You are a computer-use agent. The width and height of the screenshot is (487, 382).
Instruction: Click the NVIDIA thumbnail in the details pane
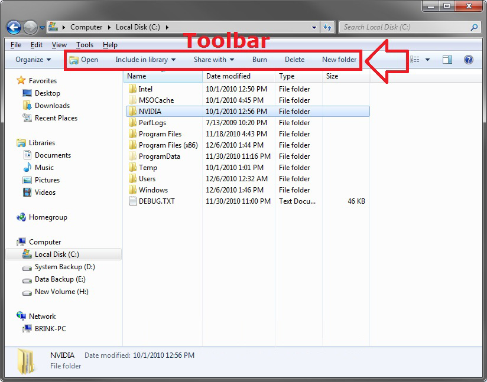24,360
